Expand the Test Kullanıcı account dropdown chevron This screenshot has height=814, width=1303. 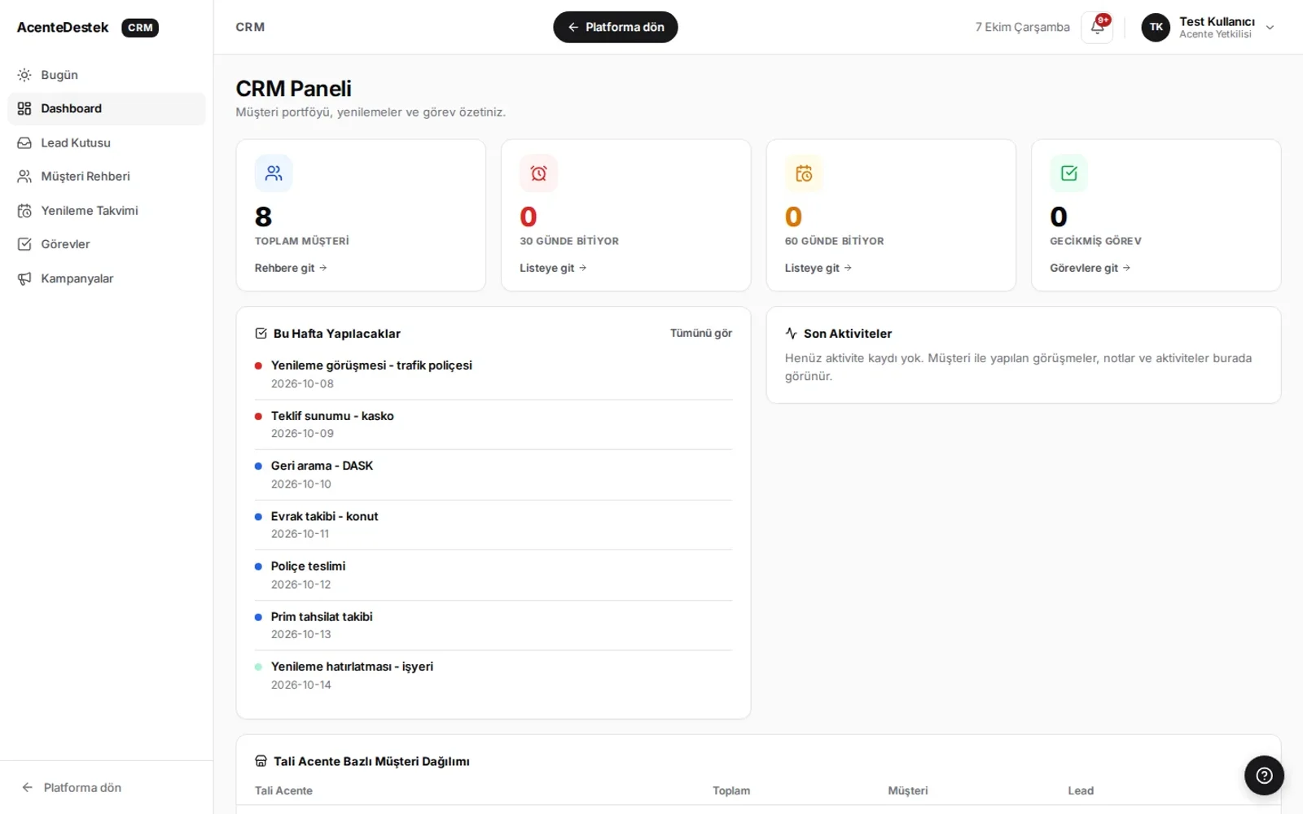coord(1270,27)
